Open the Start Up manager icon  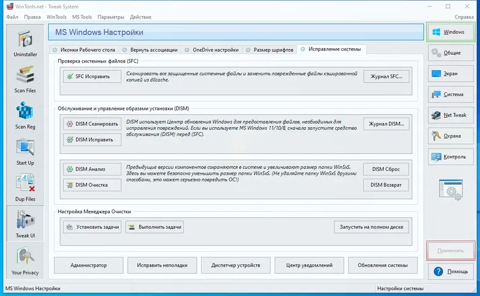click(25, 152)
